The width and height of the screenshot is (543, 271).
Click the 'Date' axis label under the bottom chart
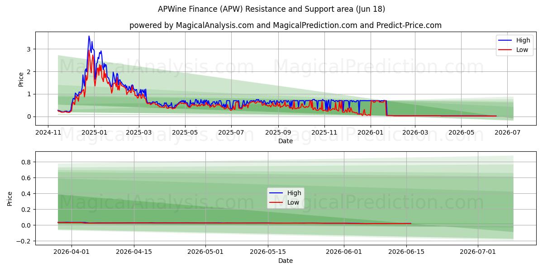tap(286, 261)
